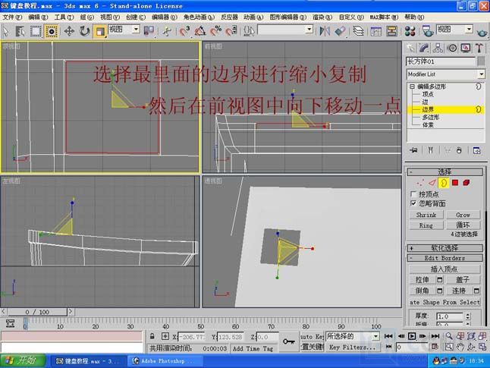Viewport: 490px width, 368px height.
Task: Click the Use Pivot Point Center icon
Action: tap(149, 31)
